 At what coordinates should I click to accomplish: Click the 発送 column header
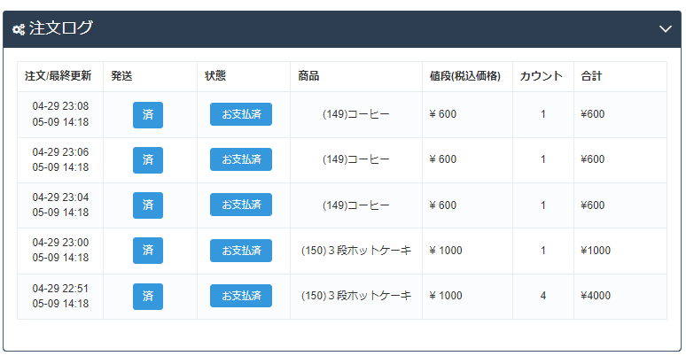[x=122, y=77]
